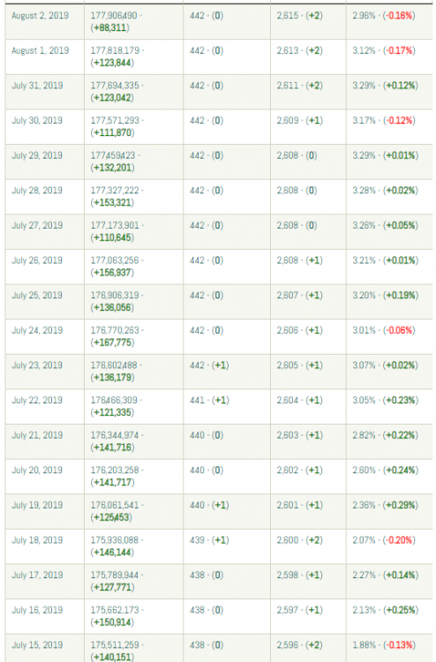Click the July 25, 2019 date
The image size is (436, 662).
[37, 296]
